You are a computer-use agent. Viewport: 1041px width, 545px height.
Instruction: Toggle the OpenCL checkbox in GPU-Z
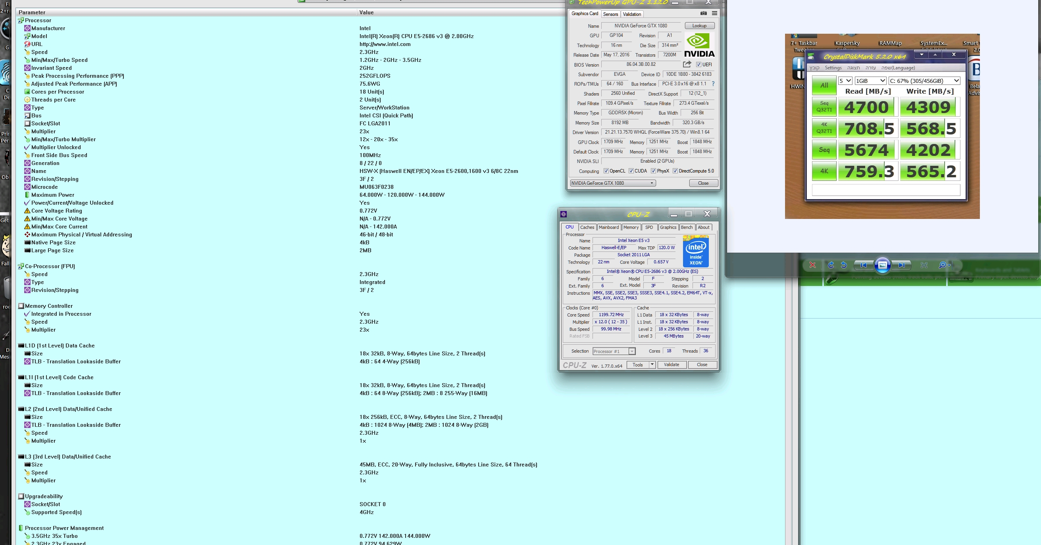point(606,171)
